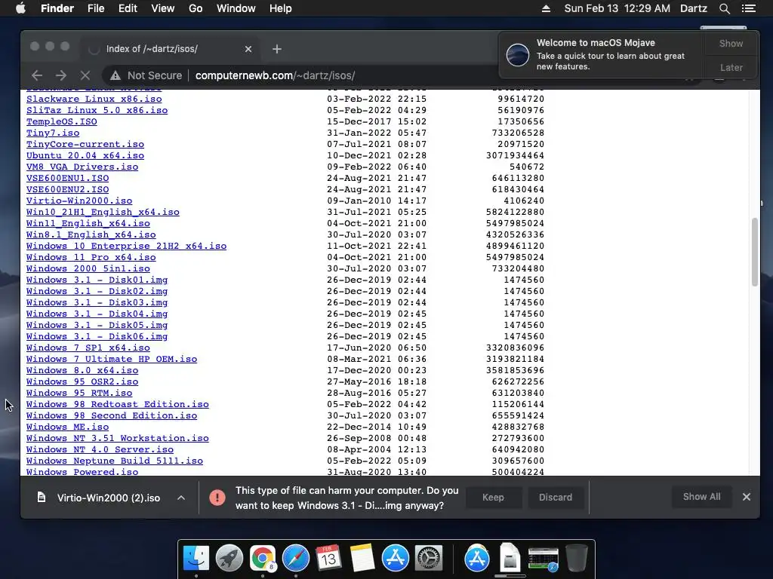This screenshot has width=773, height=579.
Task: Click the Dartz user name in menu bar
Action: [693, 8]
